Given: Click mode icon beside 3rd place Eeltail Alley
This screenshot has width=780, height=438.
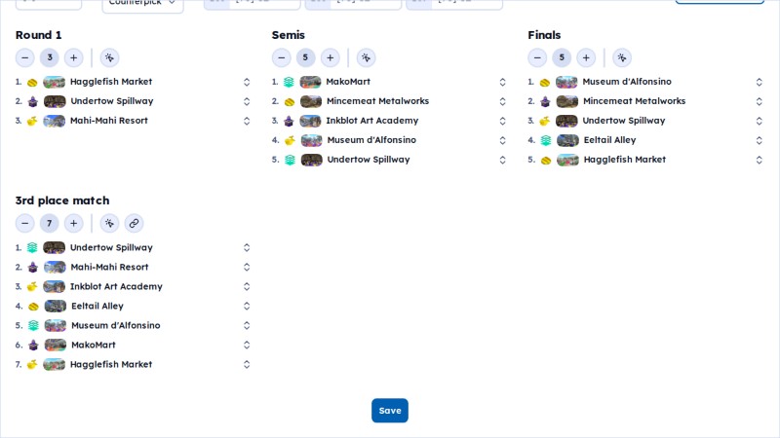Looking at the screenshot, I should click(x=33, y=306).
